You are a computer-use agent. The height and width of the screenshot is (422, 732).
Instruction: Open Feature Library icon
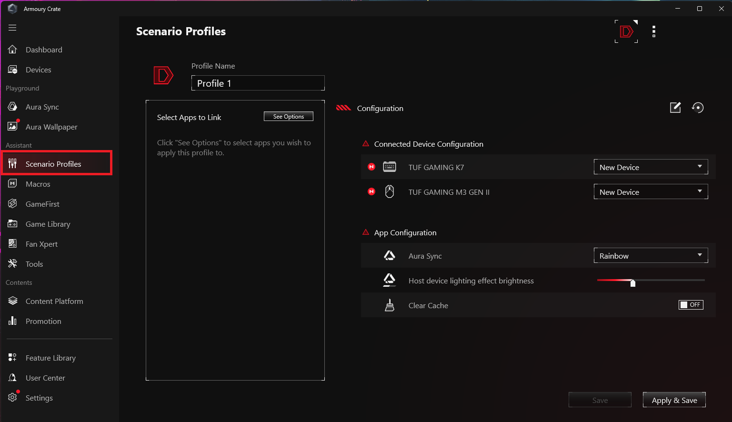[x=13, y=358]
